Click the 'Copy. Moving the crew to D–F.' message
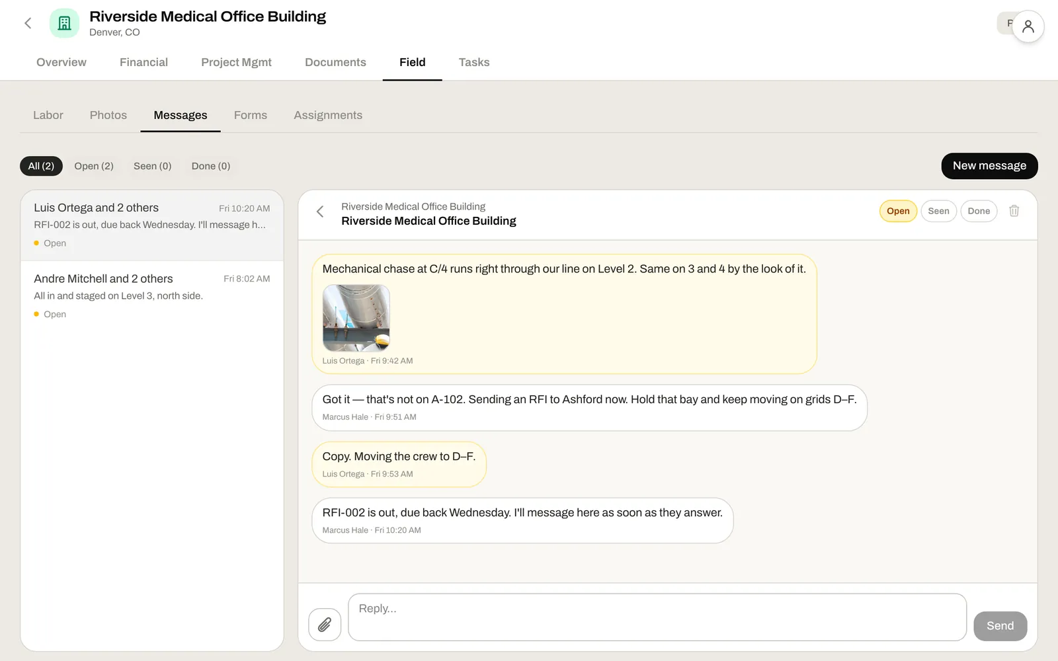Viewport: 1058px width, 661px height. pyautogui.click(x=399, y=465)
